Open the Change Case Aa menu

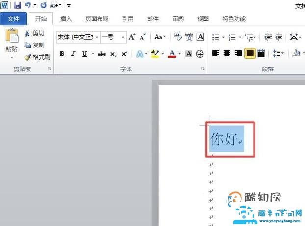pos(160,37)
